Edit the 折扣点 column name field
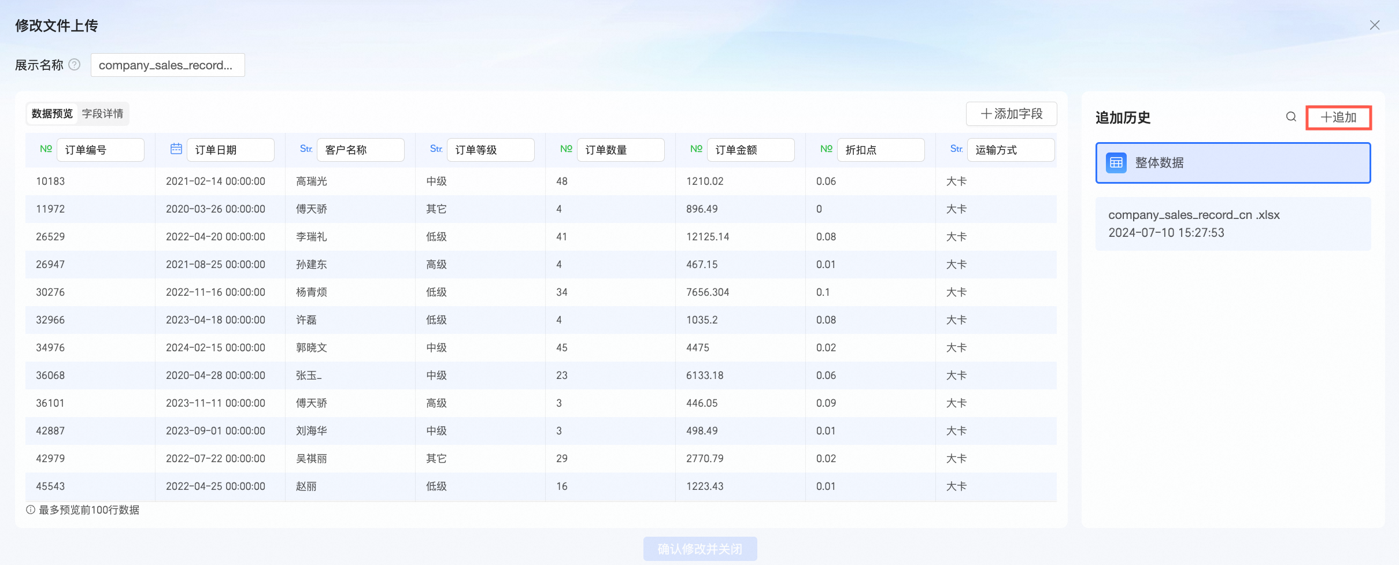 pyautogui.click(x=881, y=150)
